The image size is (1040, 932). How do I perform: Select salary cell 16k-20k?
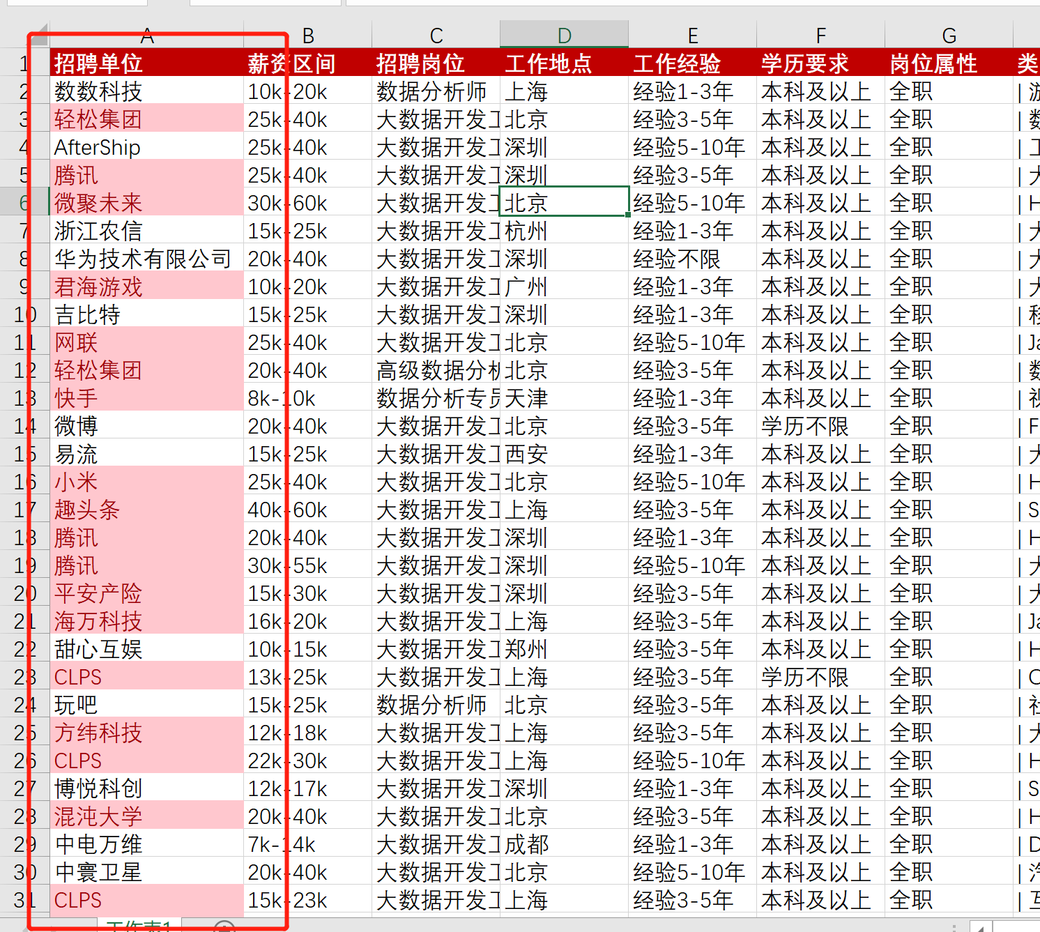tap(308, 621)
